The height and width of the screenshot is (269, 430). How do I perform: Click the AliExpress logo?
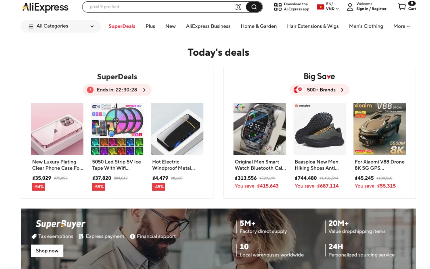click(45, 7)
